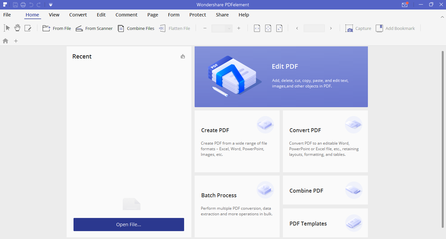Open the Edit PDF banner

[x=281, y=77]
